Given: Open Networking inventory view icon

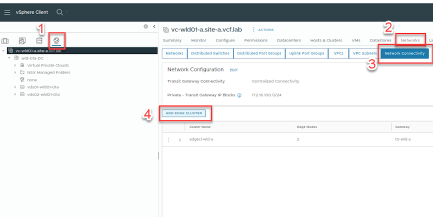Looking at the screenshot, I should click(56, 41).
